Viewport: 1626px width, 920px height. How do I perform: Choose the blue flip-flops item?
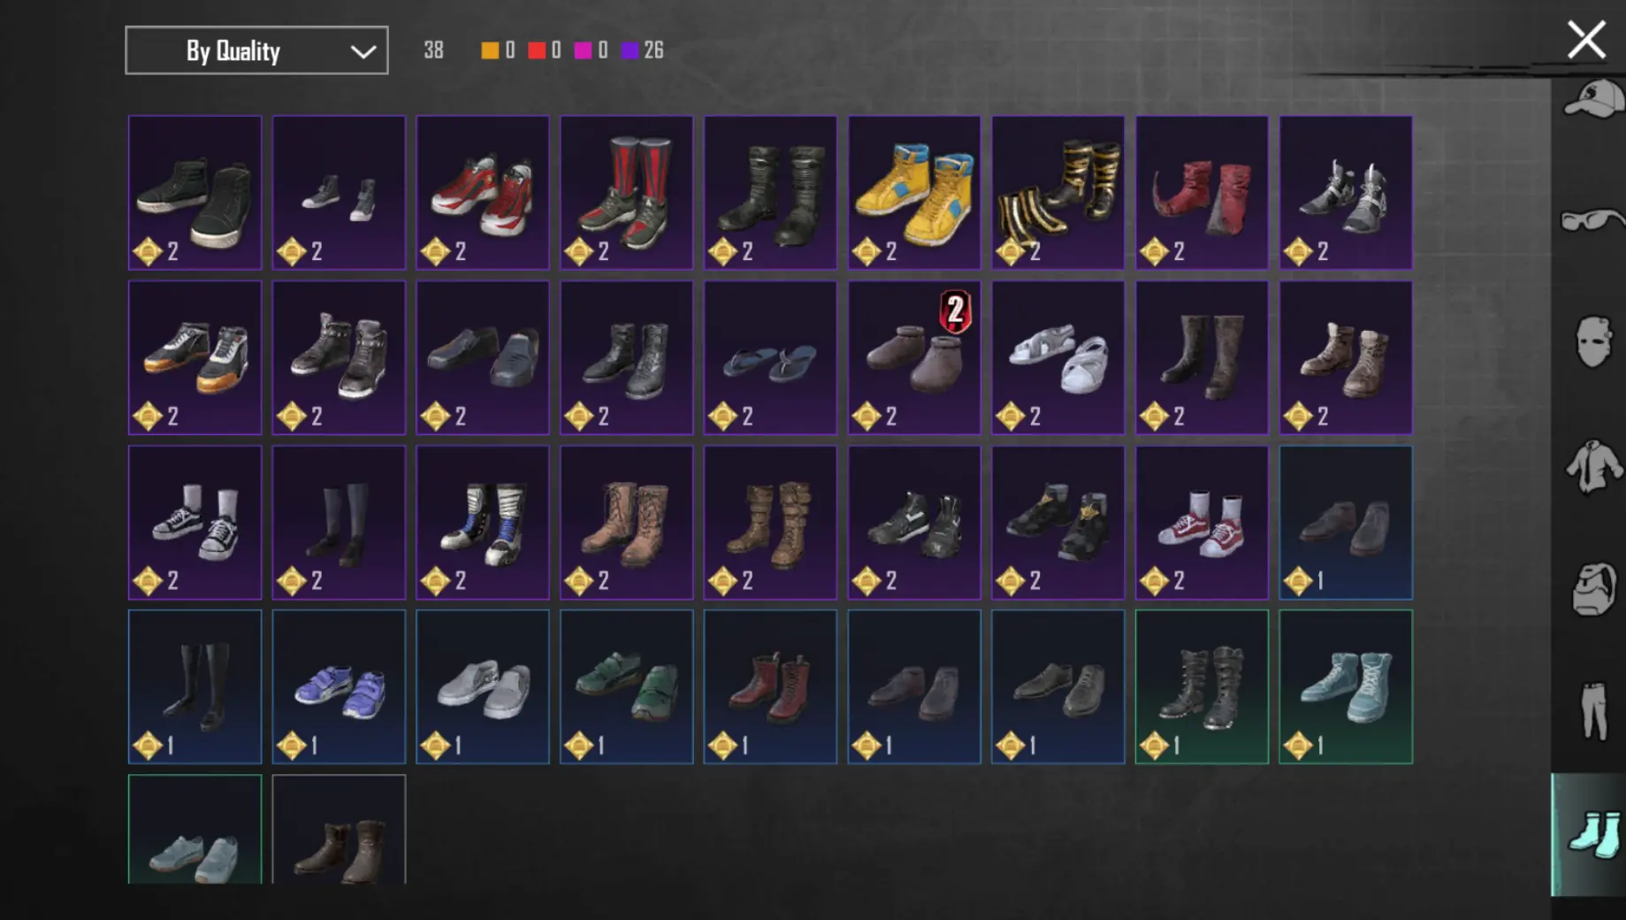click(770, 357)
